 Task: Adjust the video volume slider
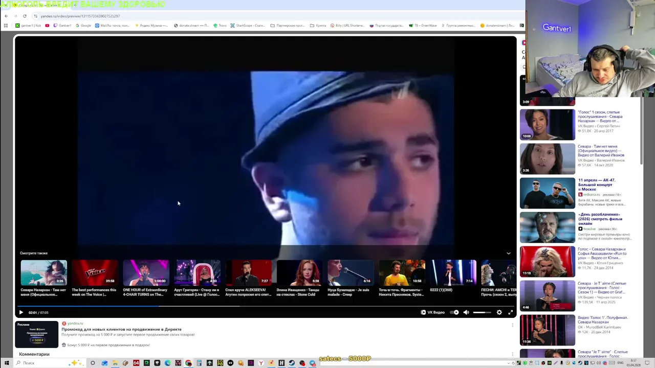[482, 312]
